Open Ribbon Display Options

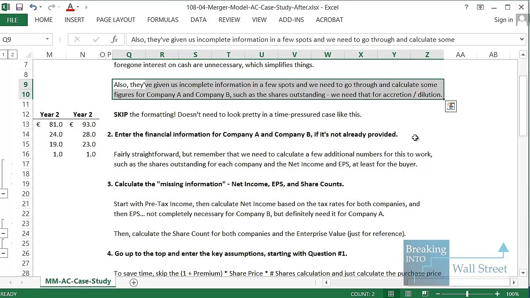[480, 7]
